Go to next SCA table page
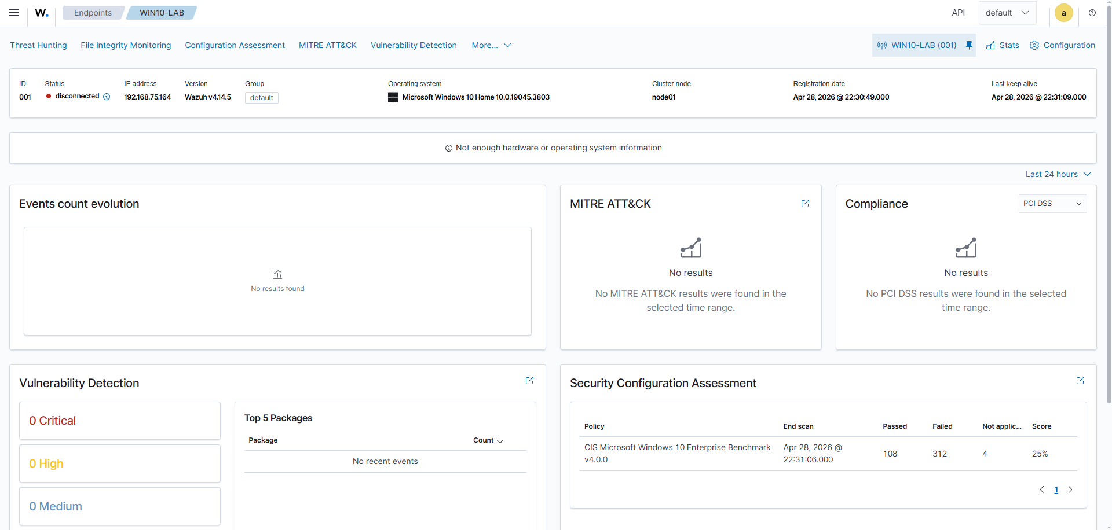Image resolution: width=1112 pixels, height=530 pixels. click(x=1070, y=489)
